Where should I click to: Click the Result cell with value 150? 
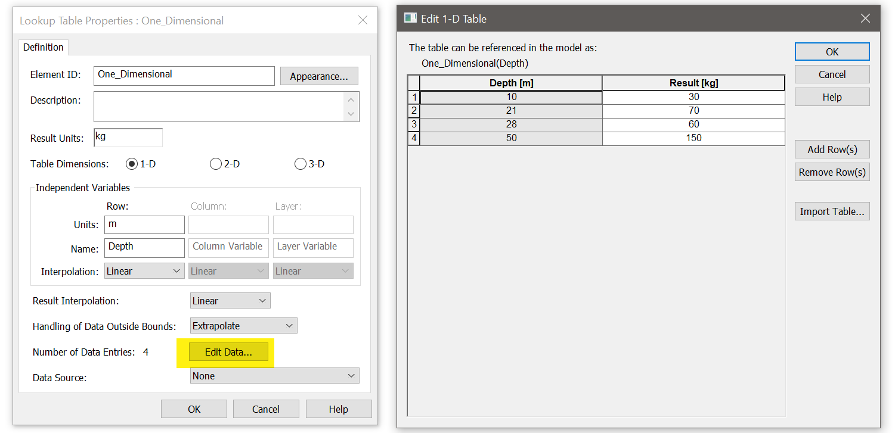point(693,138)
